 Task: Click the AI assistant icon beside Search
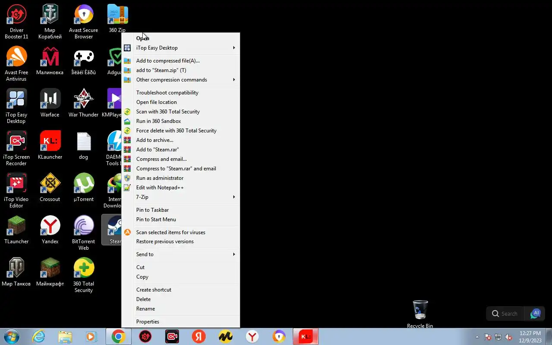(x=535, y=314)
